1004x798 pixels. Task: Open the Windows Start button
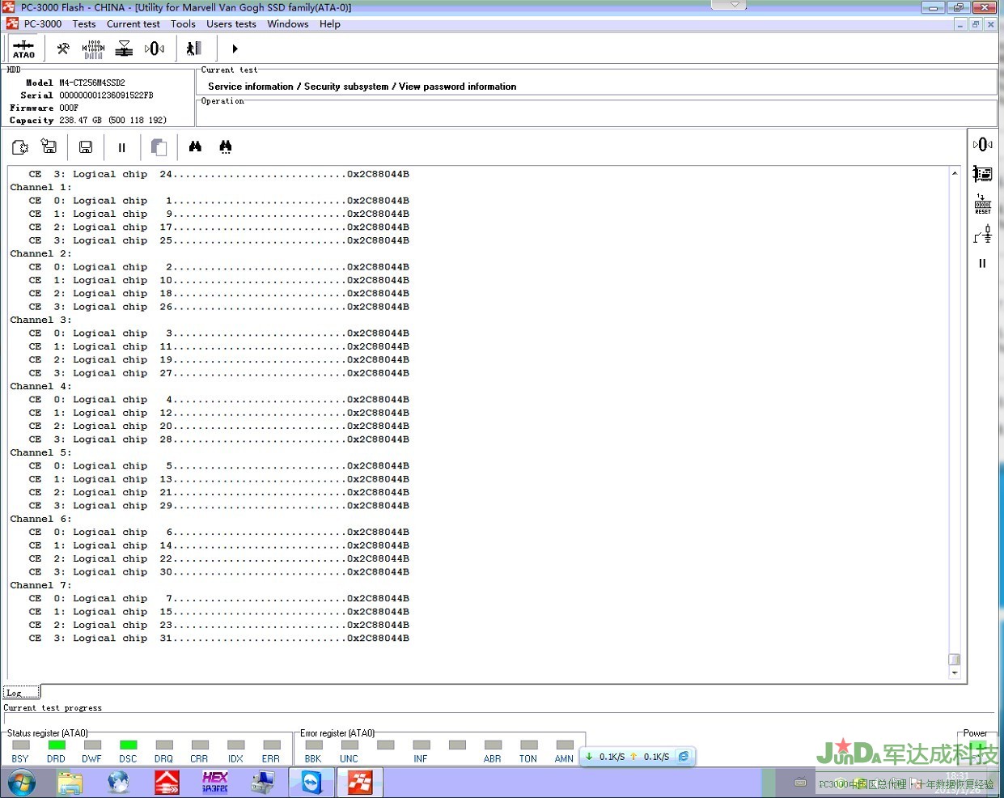22,783
